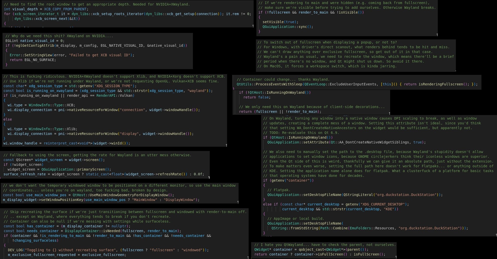This screenshot has height=259, width=497.
Task: Click the 'QString::fromStdString(Path::Combine' line
Action: (370, 228)
